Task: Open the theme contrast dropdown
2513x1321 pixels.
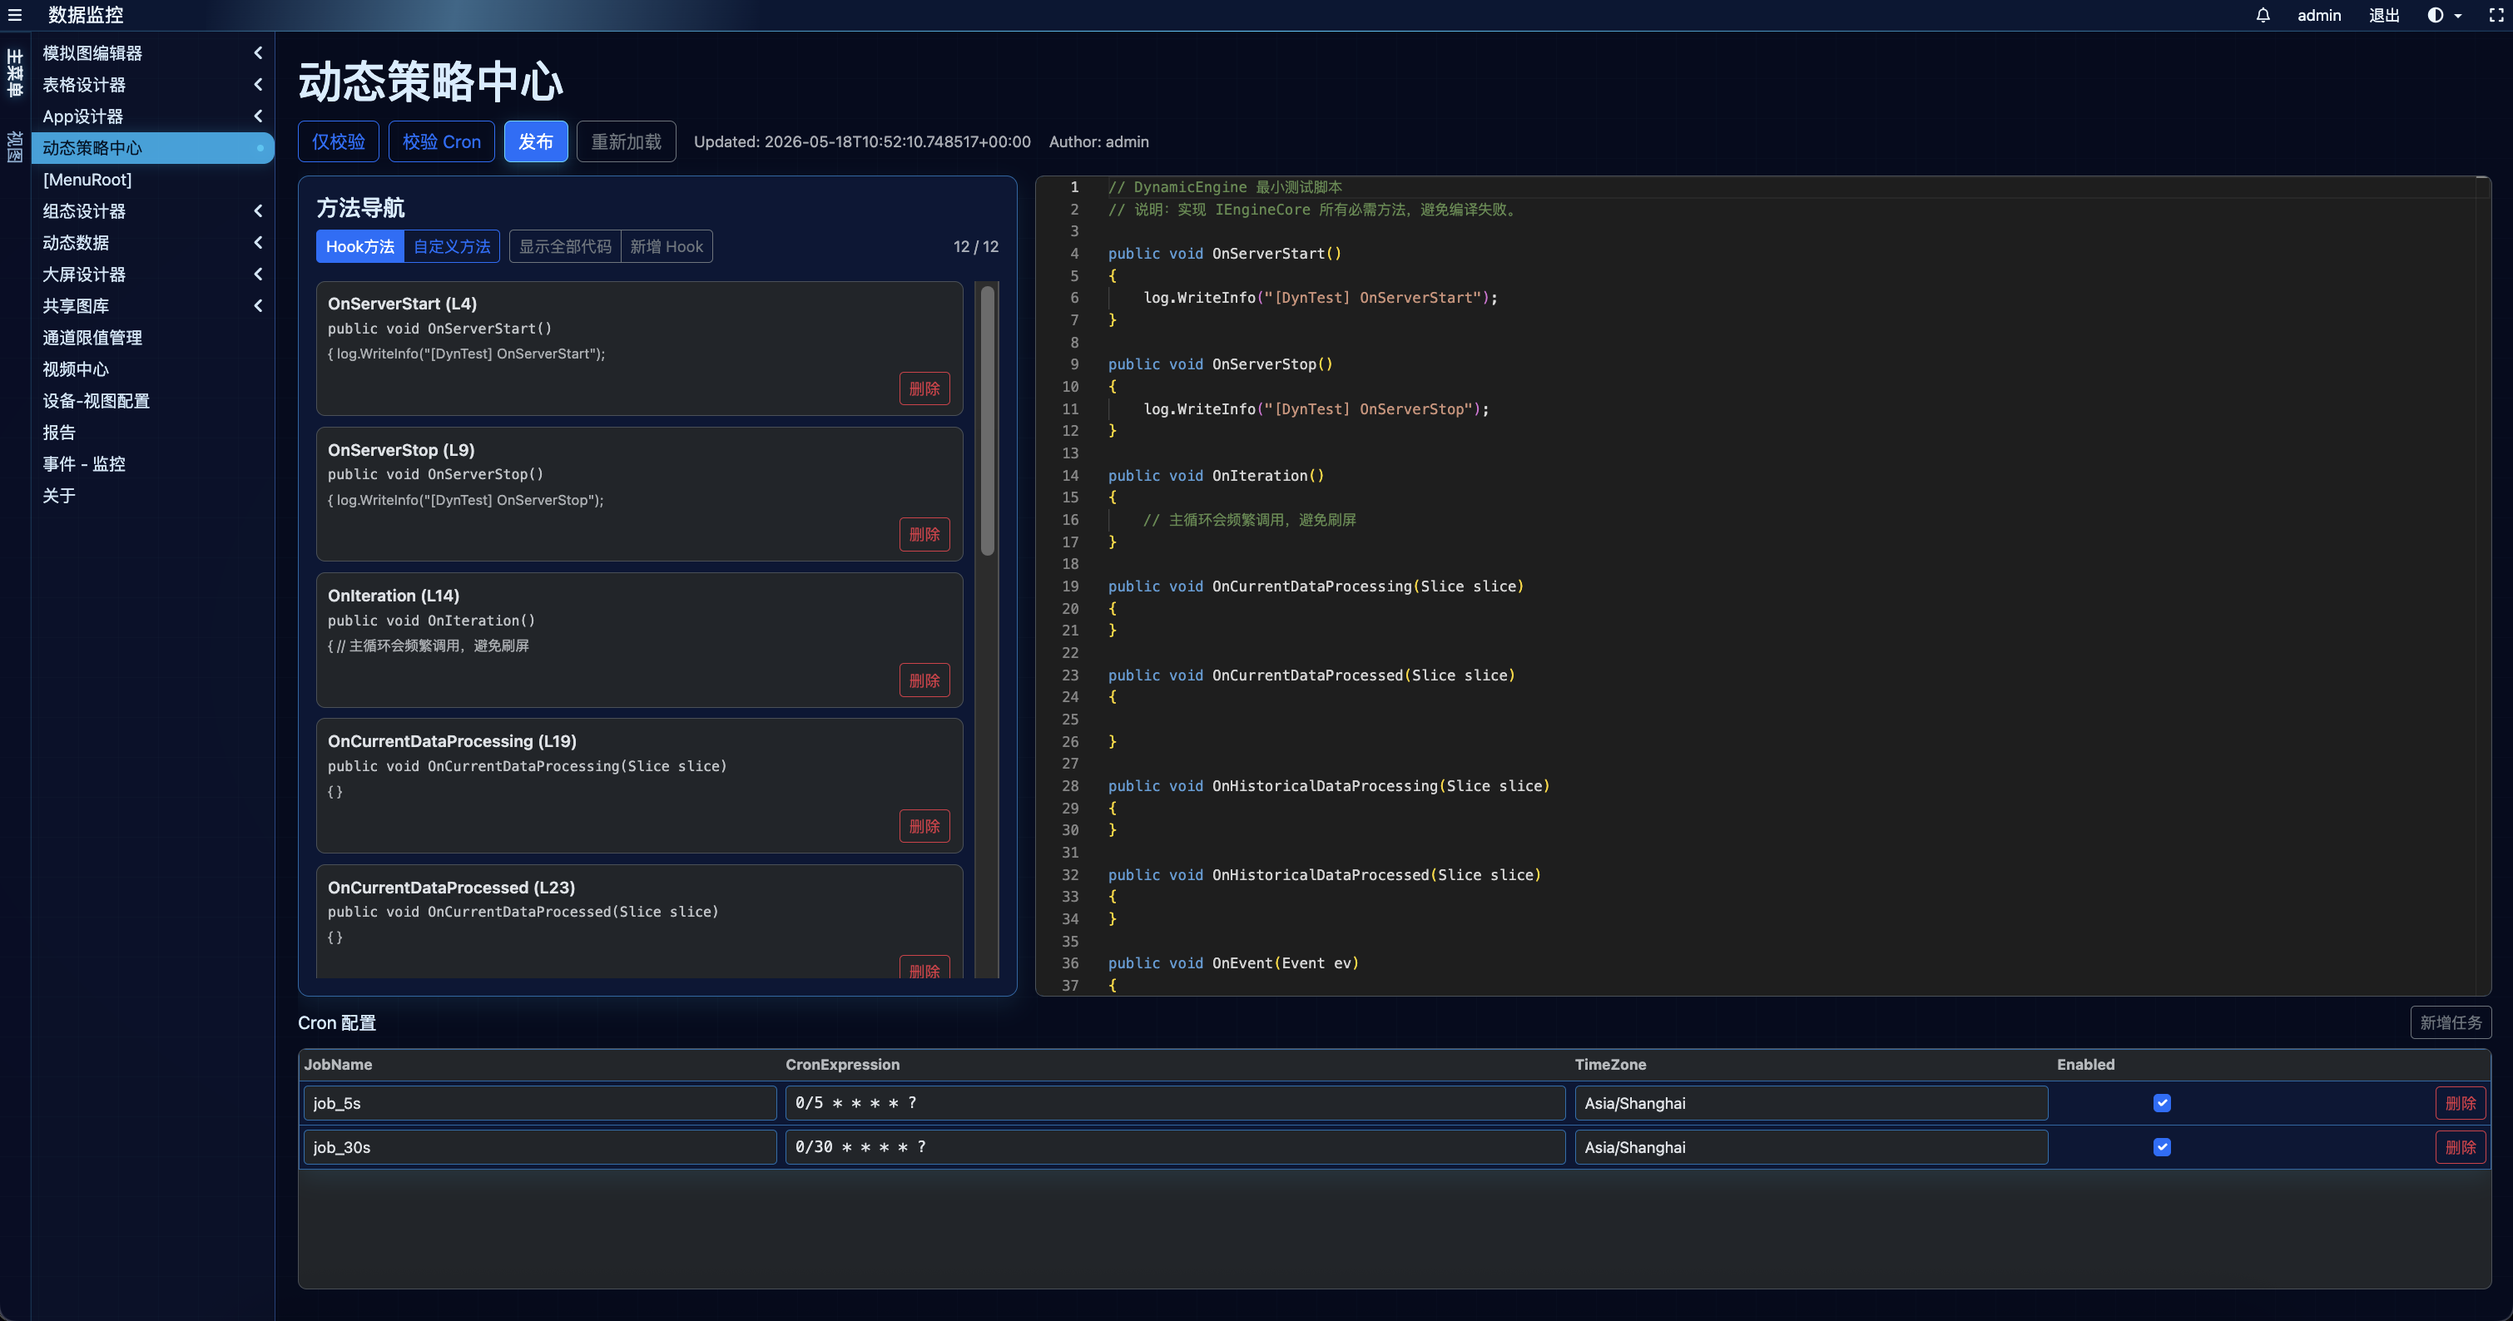Action: (x=2444, y=15)
